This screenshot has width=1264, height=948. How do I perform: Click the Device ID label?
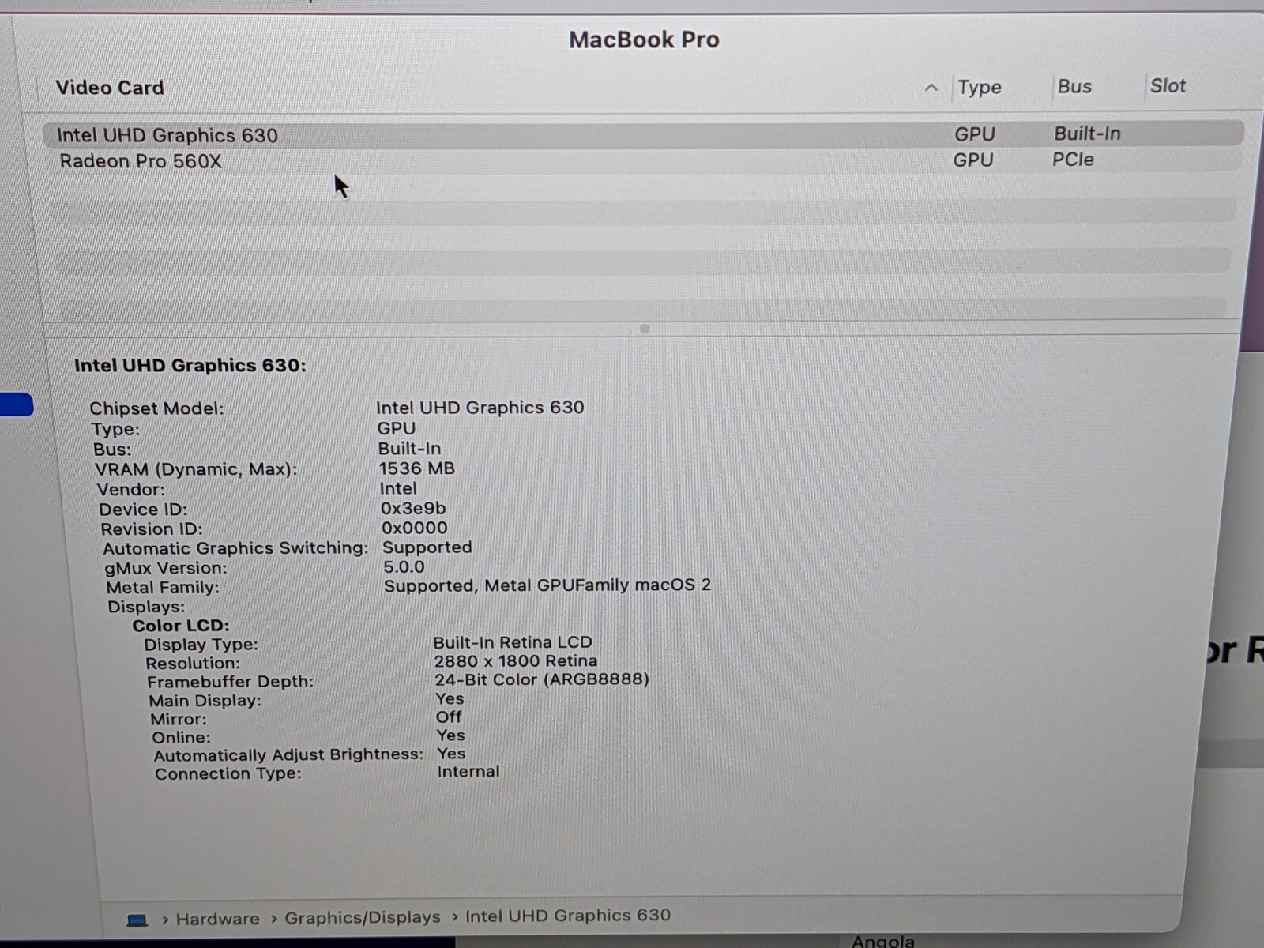[x=143, y=510]
